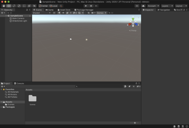Toggle scene audio speaker icon

coord(63,13)
